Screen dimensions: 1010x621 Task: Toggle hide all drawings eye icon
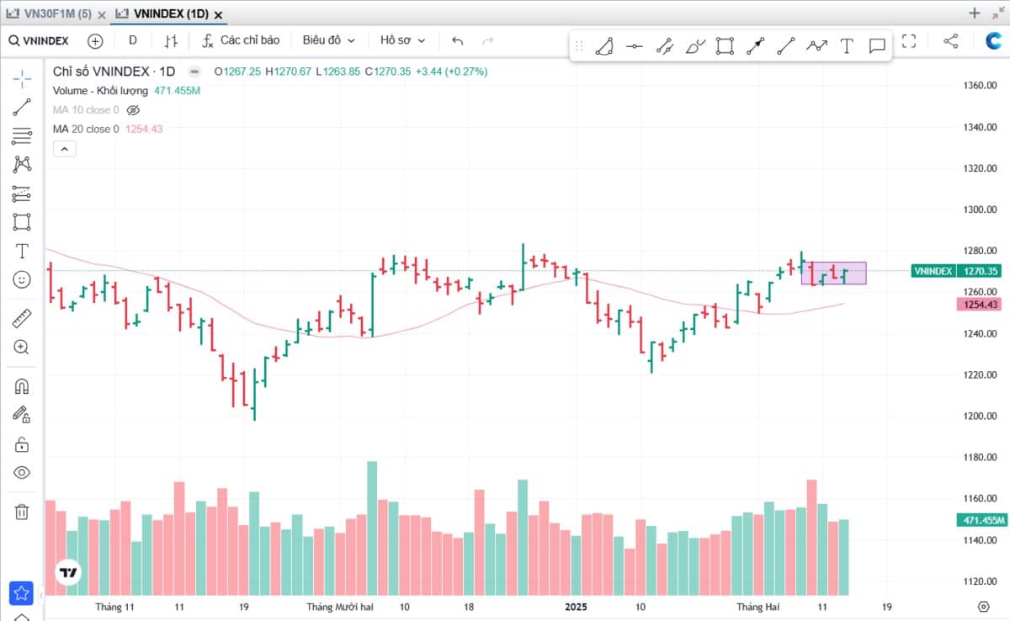[22, 472]
